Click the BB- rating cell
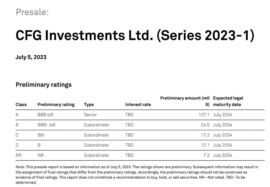The image size is (270, 187). pos(41,135)
